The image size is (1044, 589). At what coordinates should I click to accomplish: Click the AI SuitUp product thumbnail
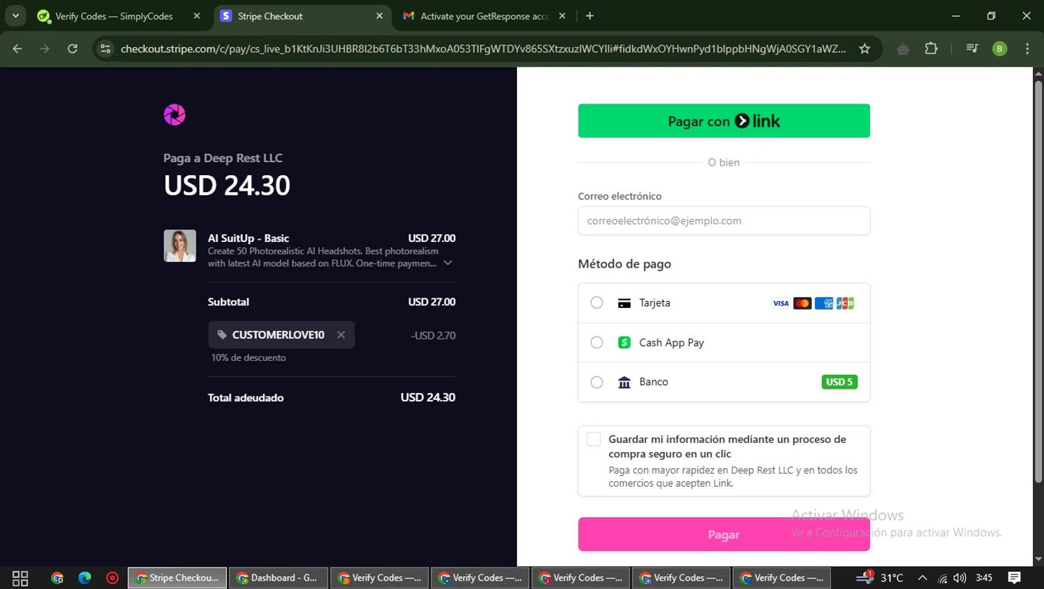(180, 246)
